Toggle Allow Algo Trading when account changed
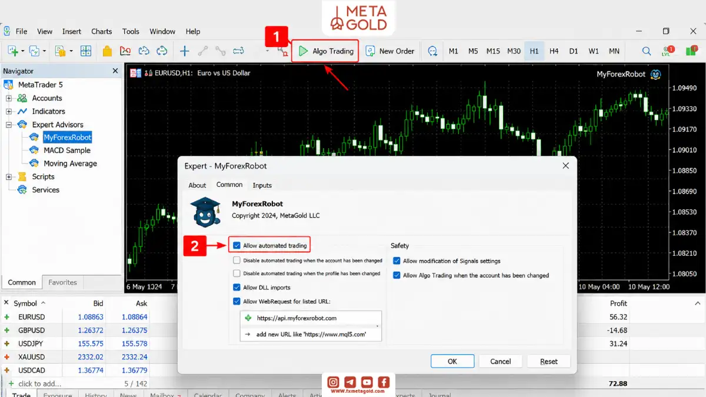The image size is (706, 397). (397, 275)
